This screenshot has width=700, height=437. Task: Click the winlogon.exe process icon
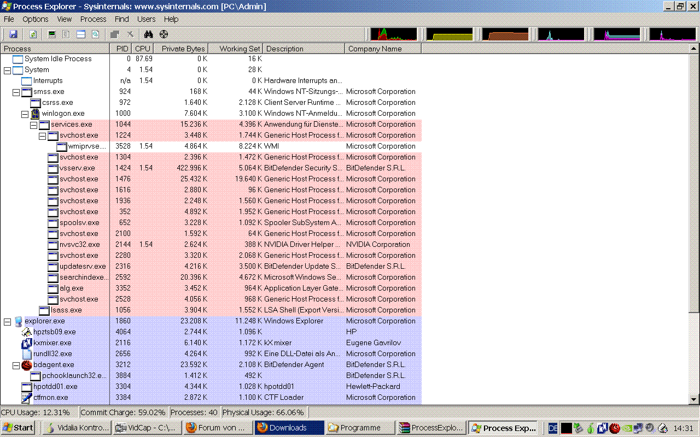point(35,113)
